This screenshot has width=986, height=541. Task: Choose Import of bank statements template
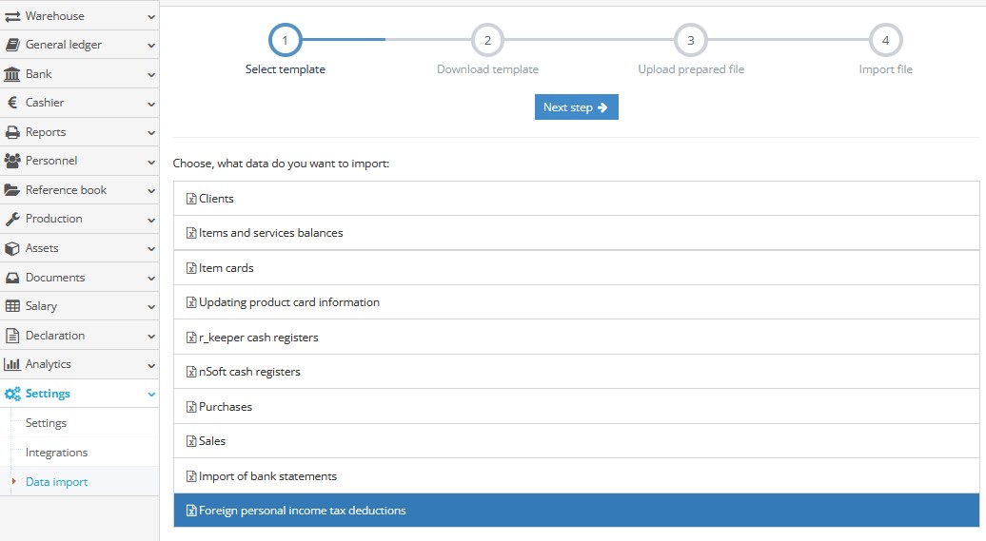tap(267, 476)
